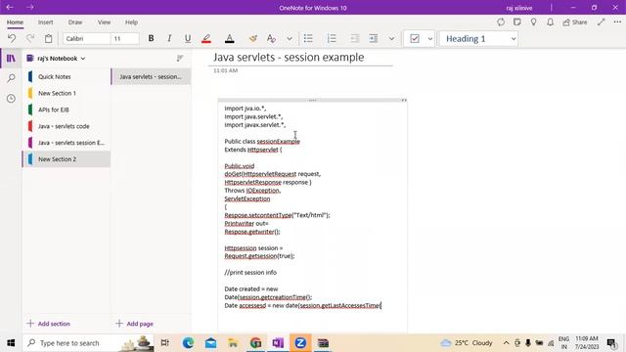This screenshot has height=352, width=626.
Task: Toggle Underline formatting
Action: (188, 38)
